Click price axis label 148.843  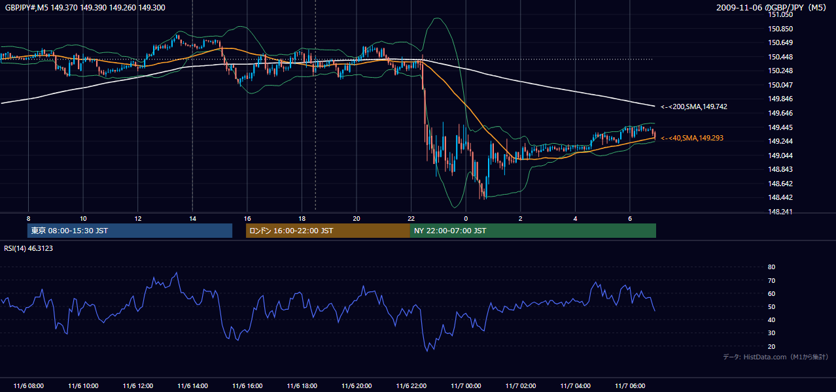(780, 169)
